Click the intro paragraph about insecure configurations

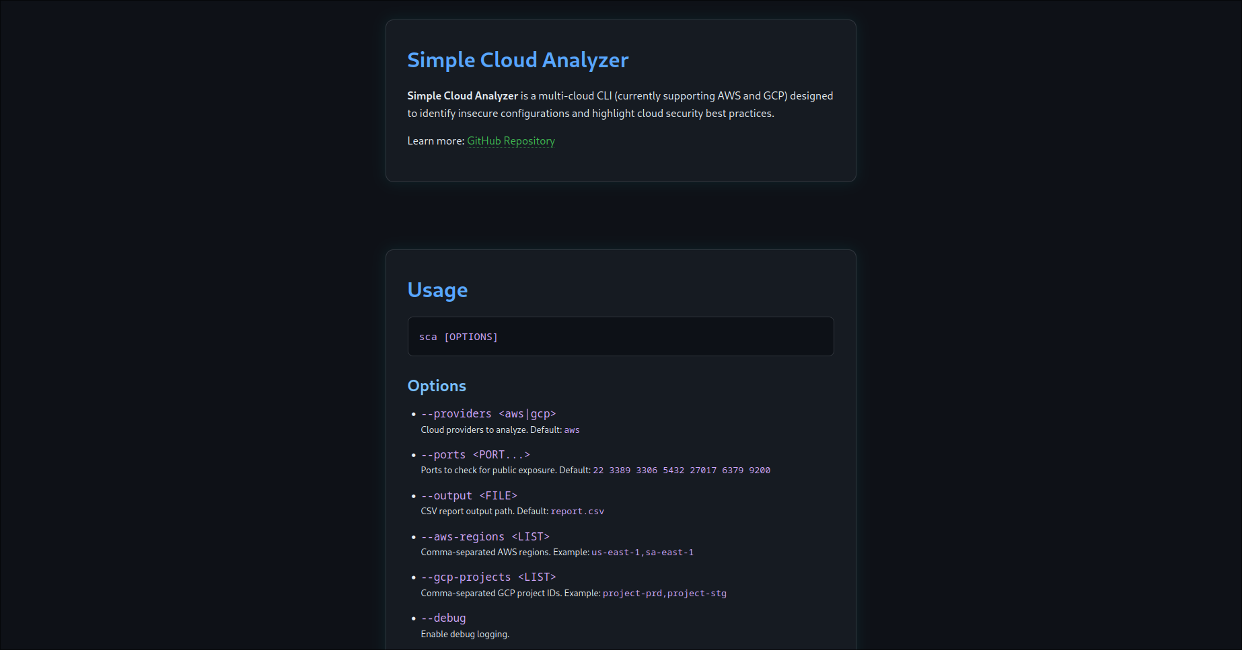[620, 104]
